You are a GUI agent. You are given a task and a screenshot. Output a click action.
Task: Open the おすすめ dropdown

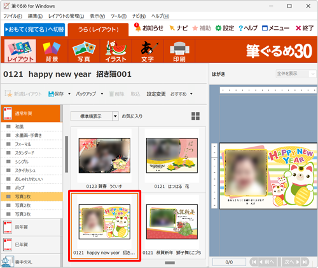point(181,94)
